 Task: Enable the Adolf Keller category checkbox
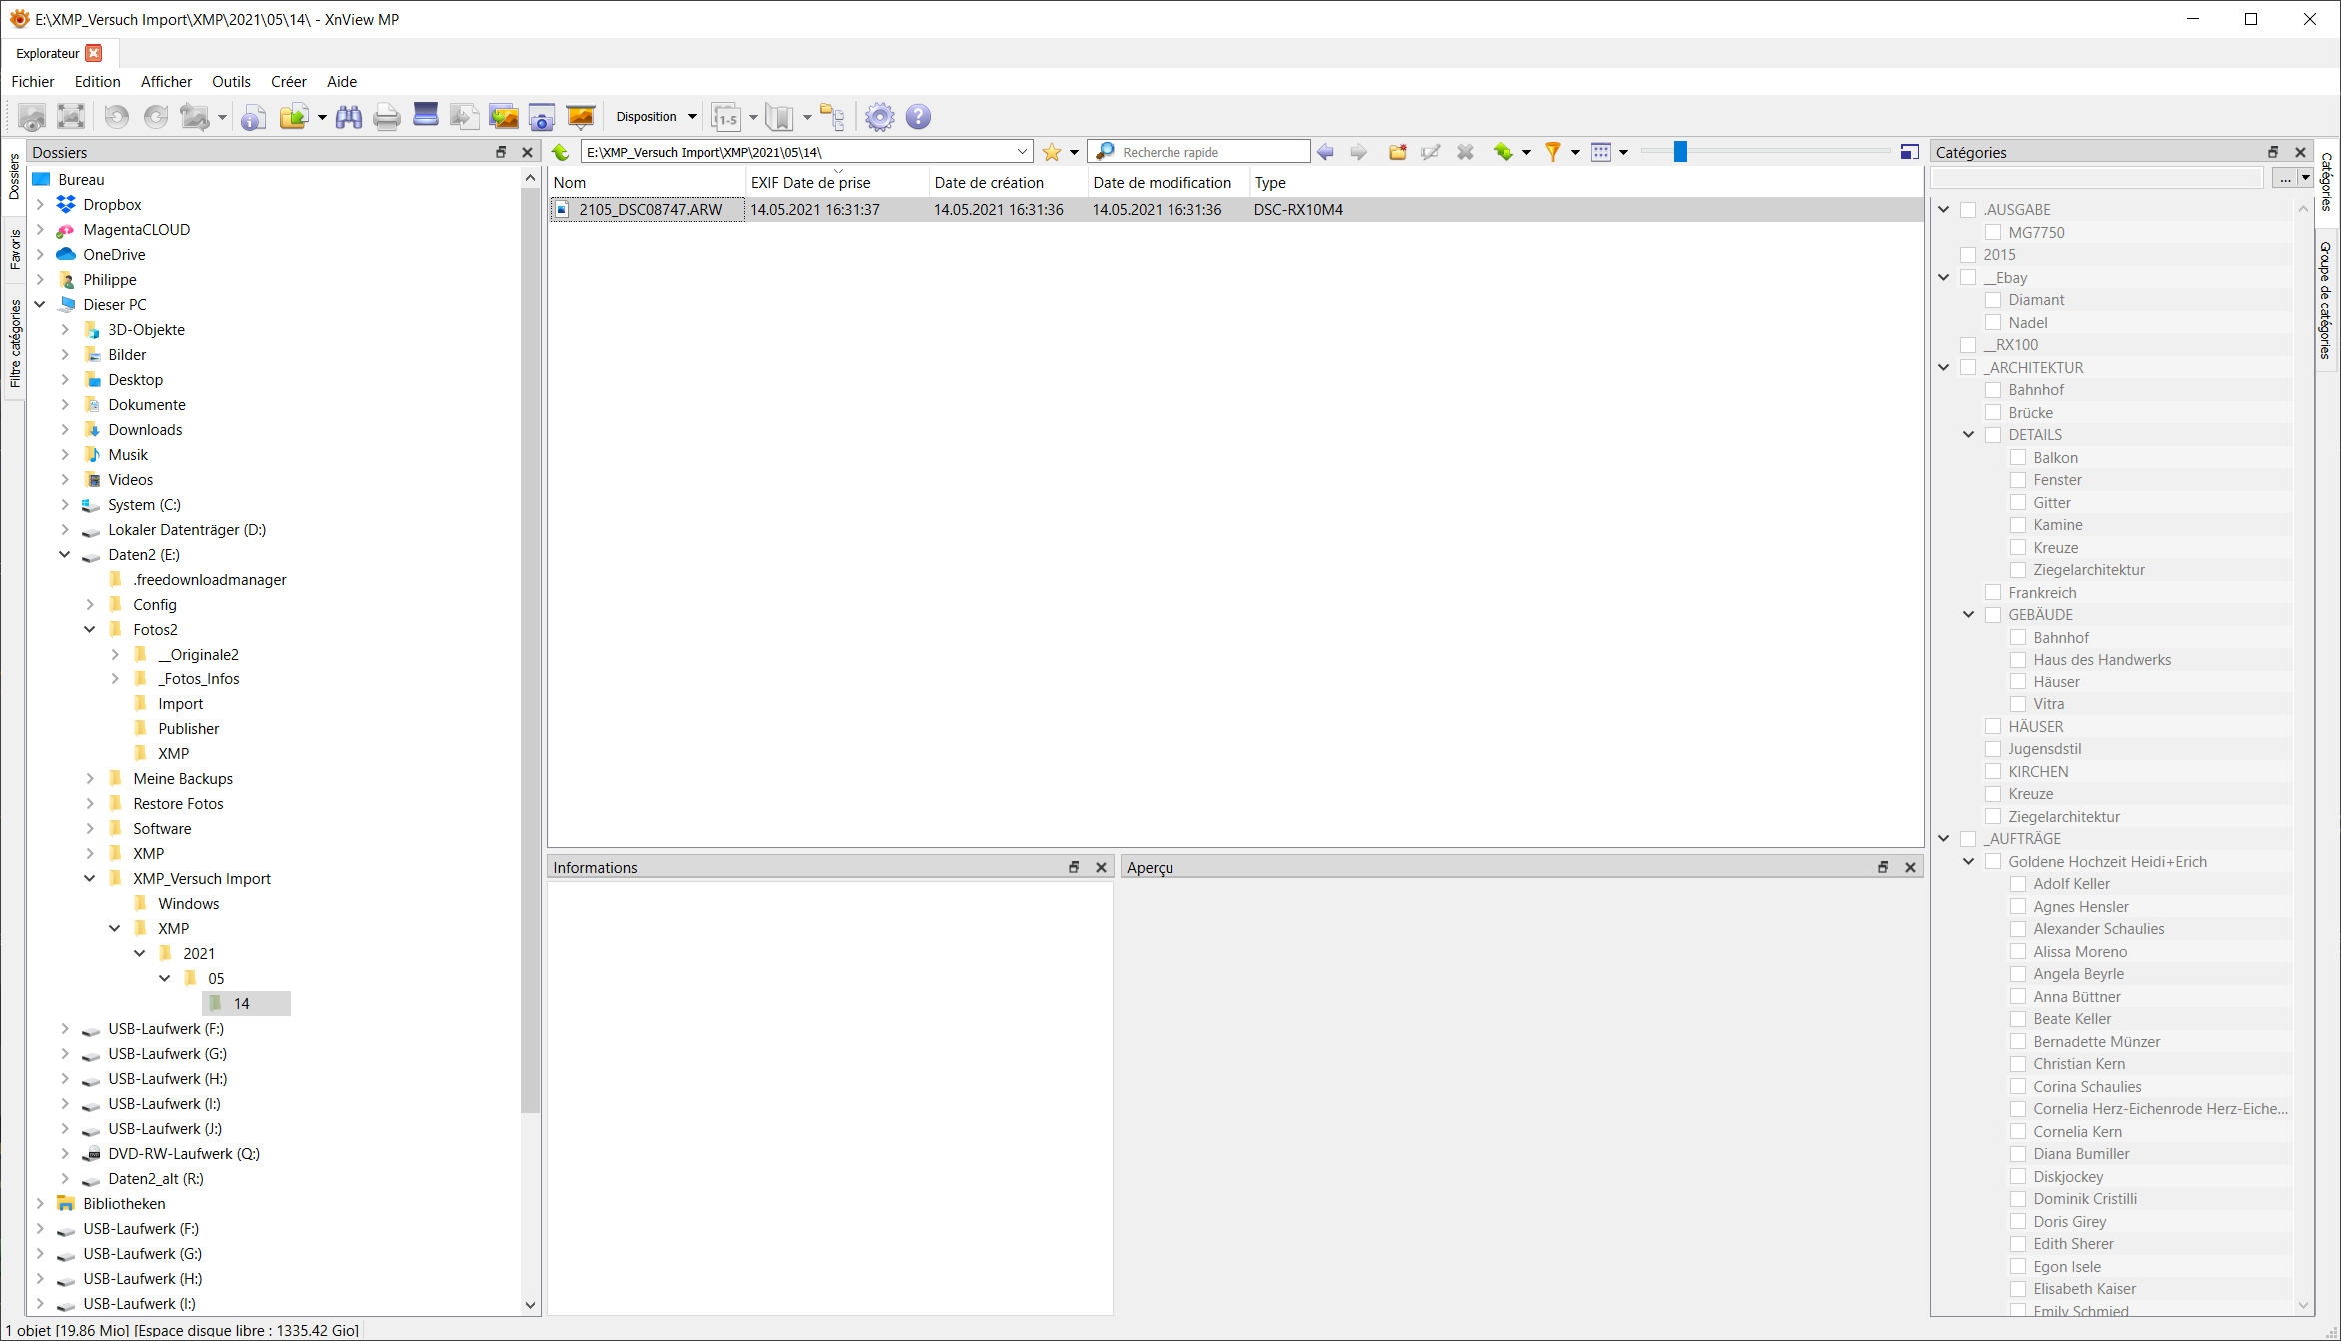pyautogui.click(x=2018, y=884)
